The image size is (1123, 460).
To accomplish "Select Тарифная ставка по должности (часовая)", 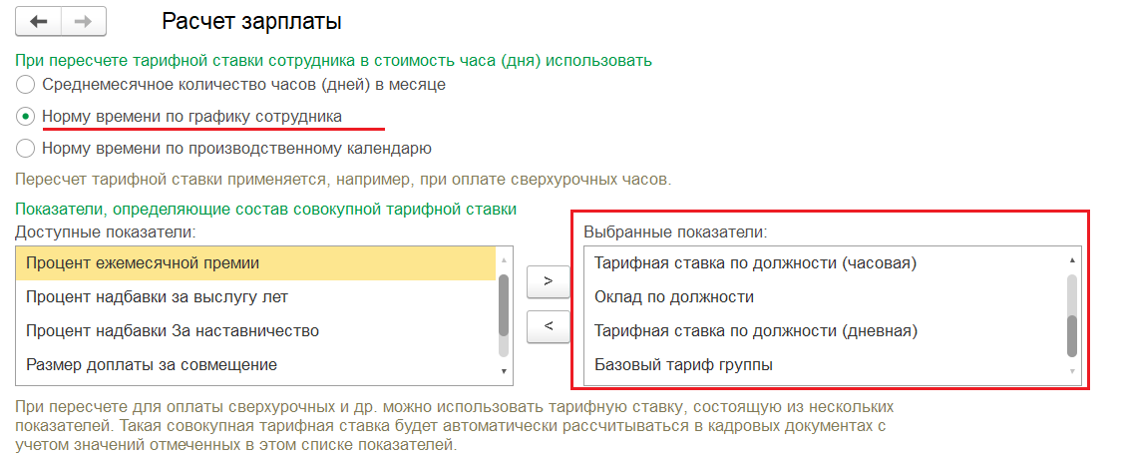I will (755, 263).
